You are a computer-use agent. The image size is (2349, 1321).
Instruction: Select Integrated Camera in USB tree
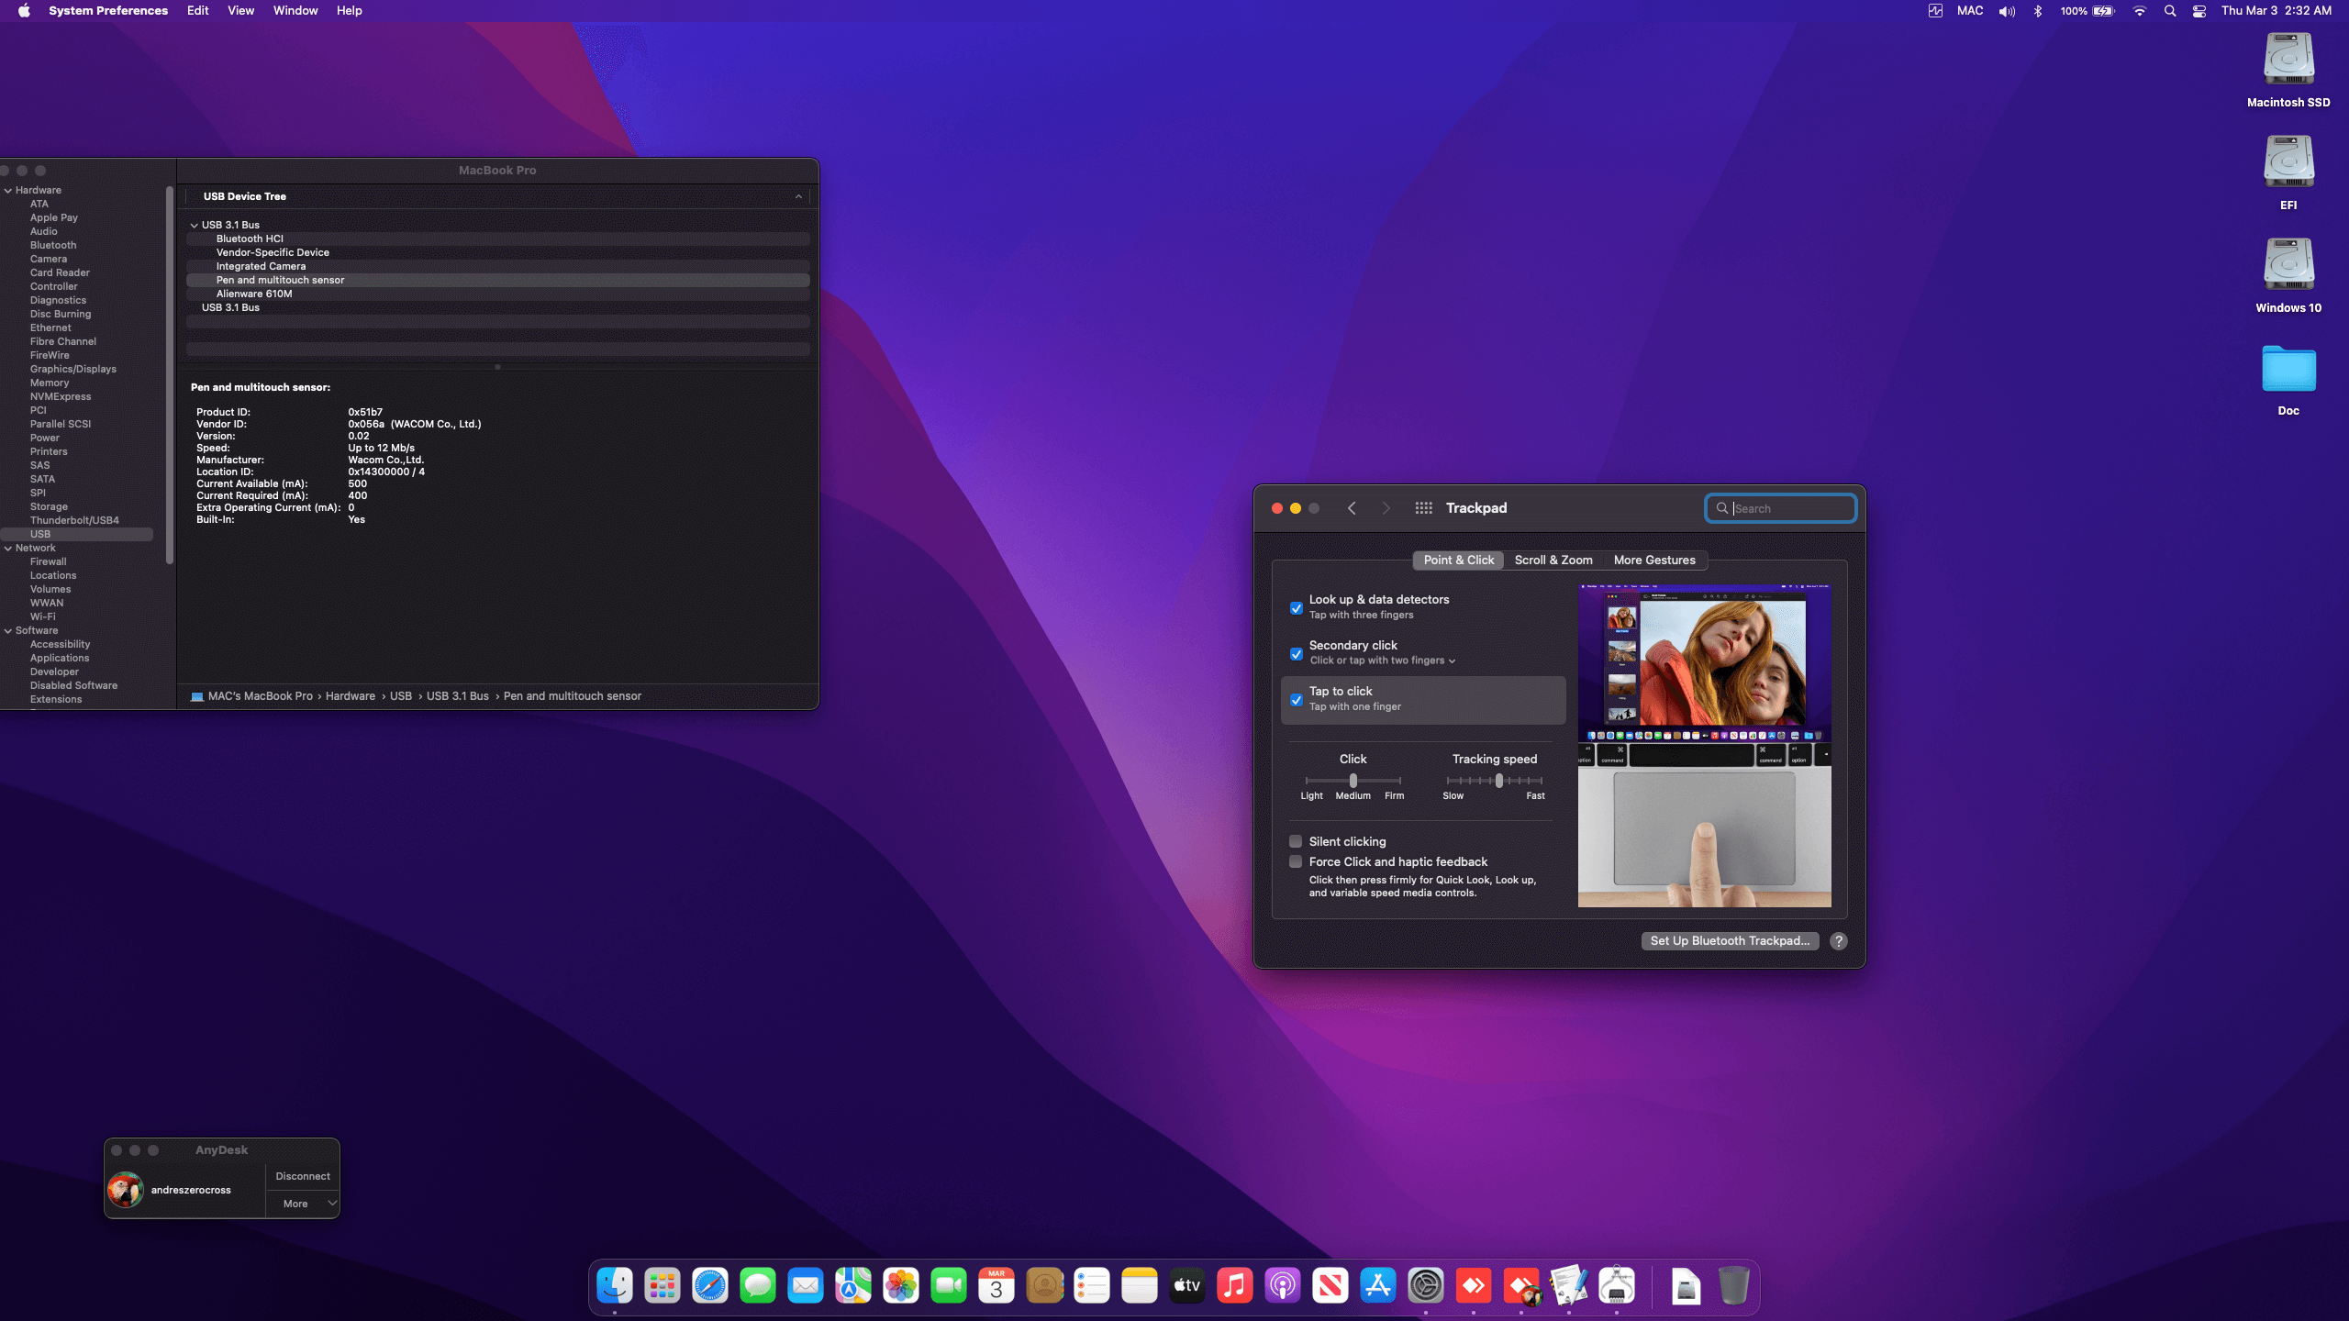[x=497, y=266]
